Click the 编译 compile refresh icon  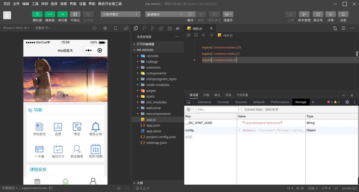[190, 14]
